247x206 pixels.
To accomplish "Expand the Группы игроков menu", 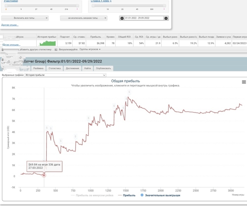I will tap(90, 49).
